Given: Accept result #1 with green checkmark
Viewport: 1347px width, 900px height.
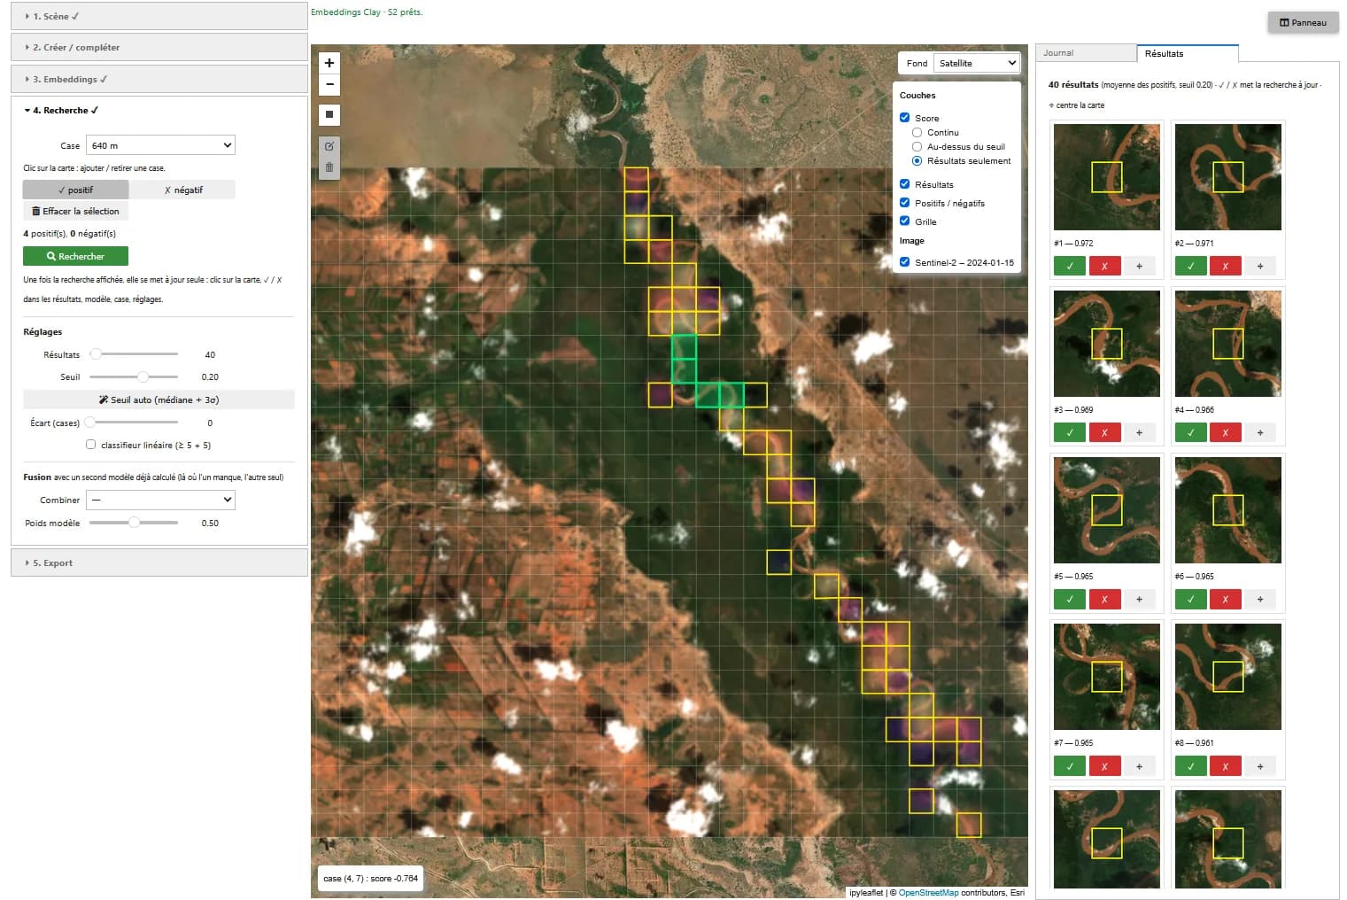Looking at the screenshot, I should pyautogui.click(x=1070, y=266).
